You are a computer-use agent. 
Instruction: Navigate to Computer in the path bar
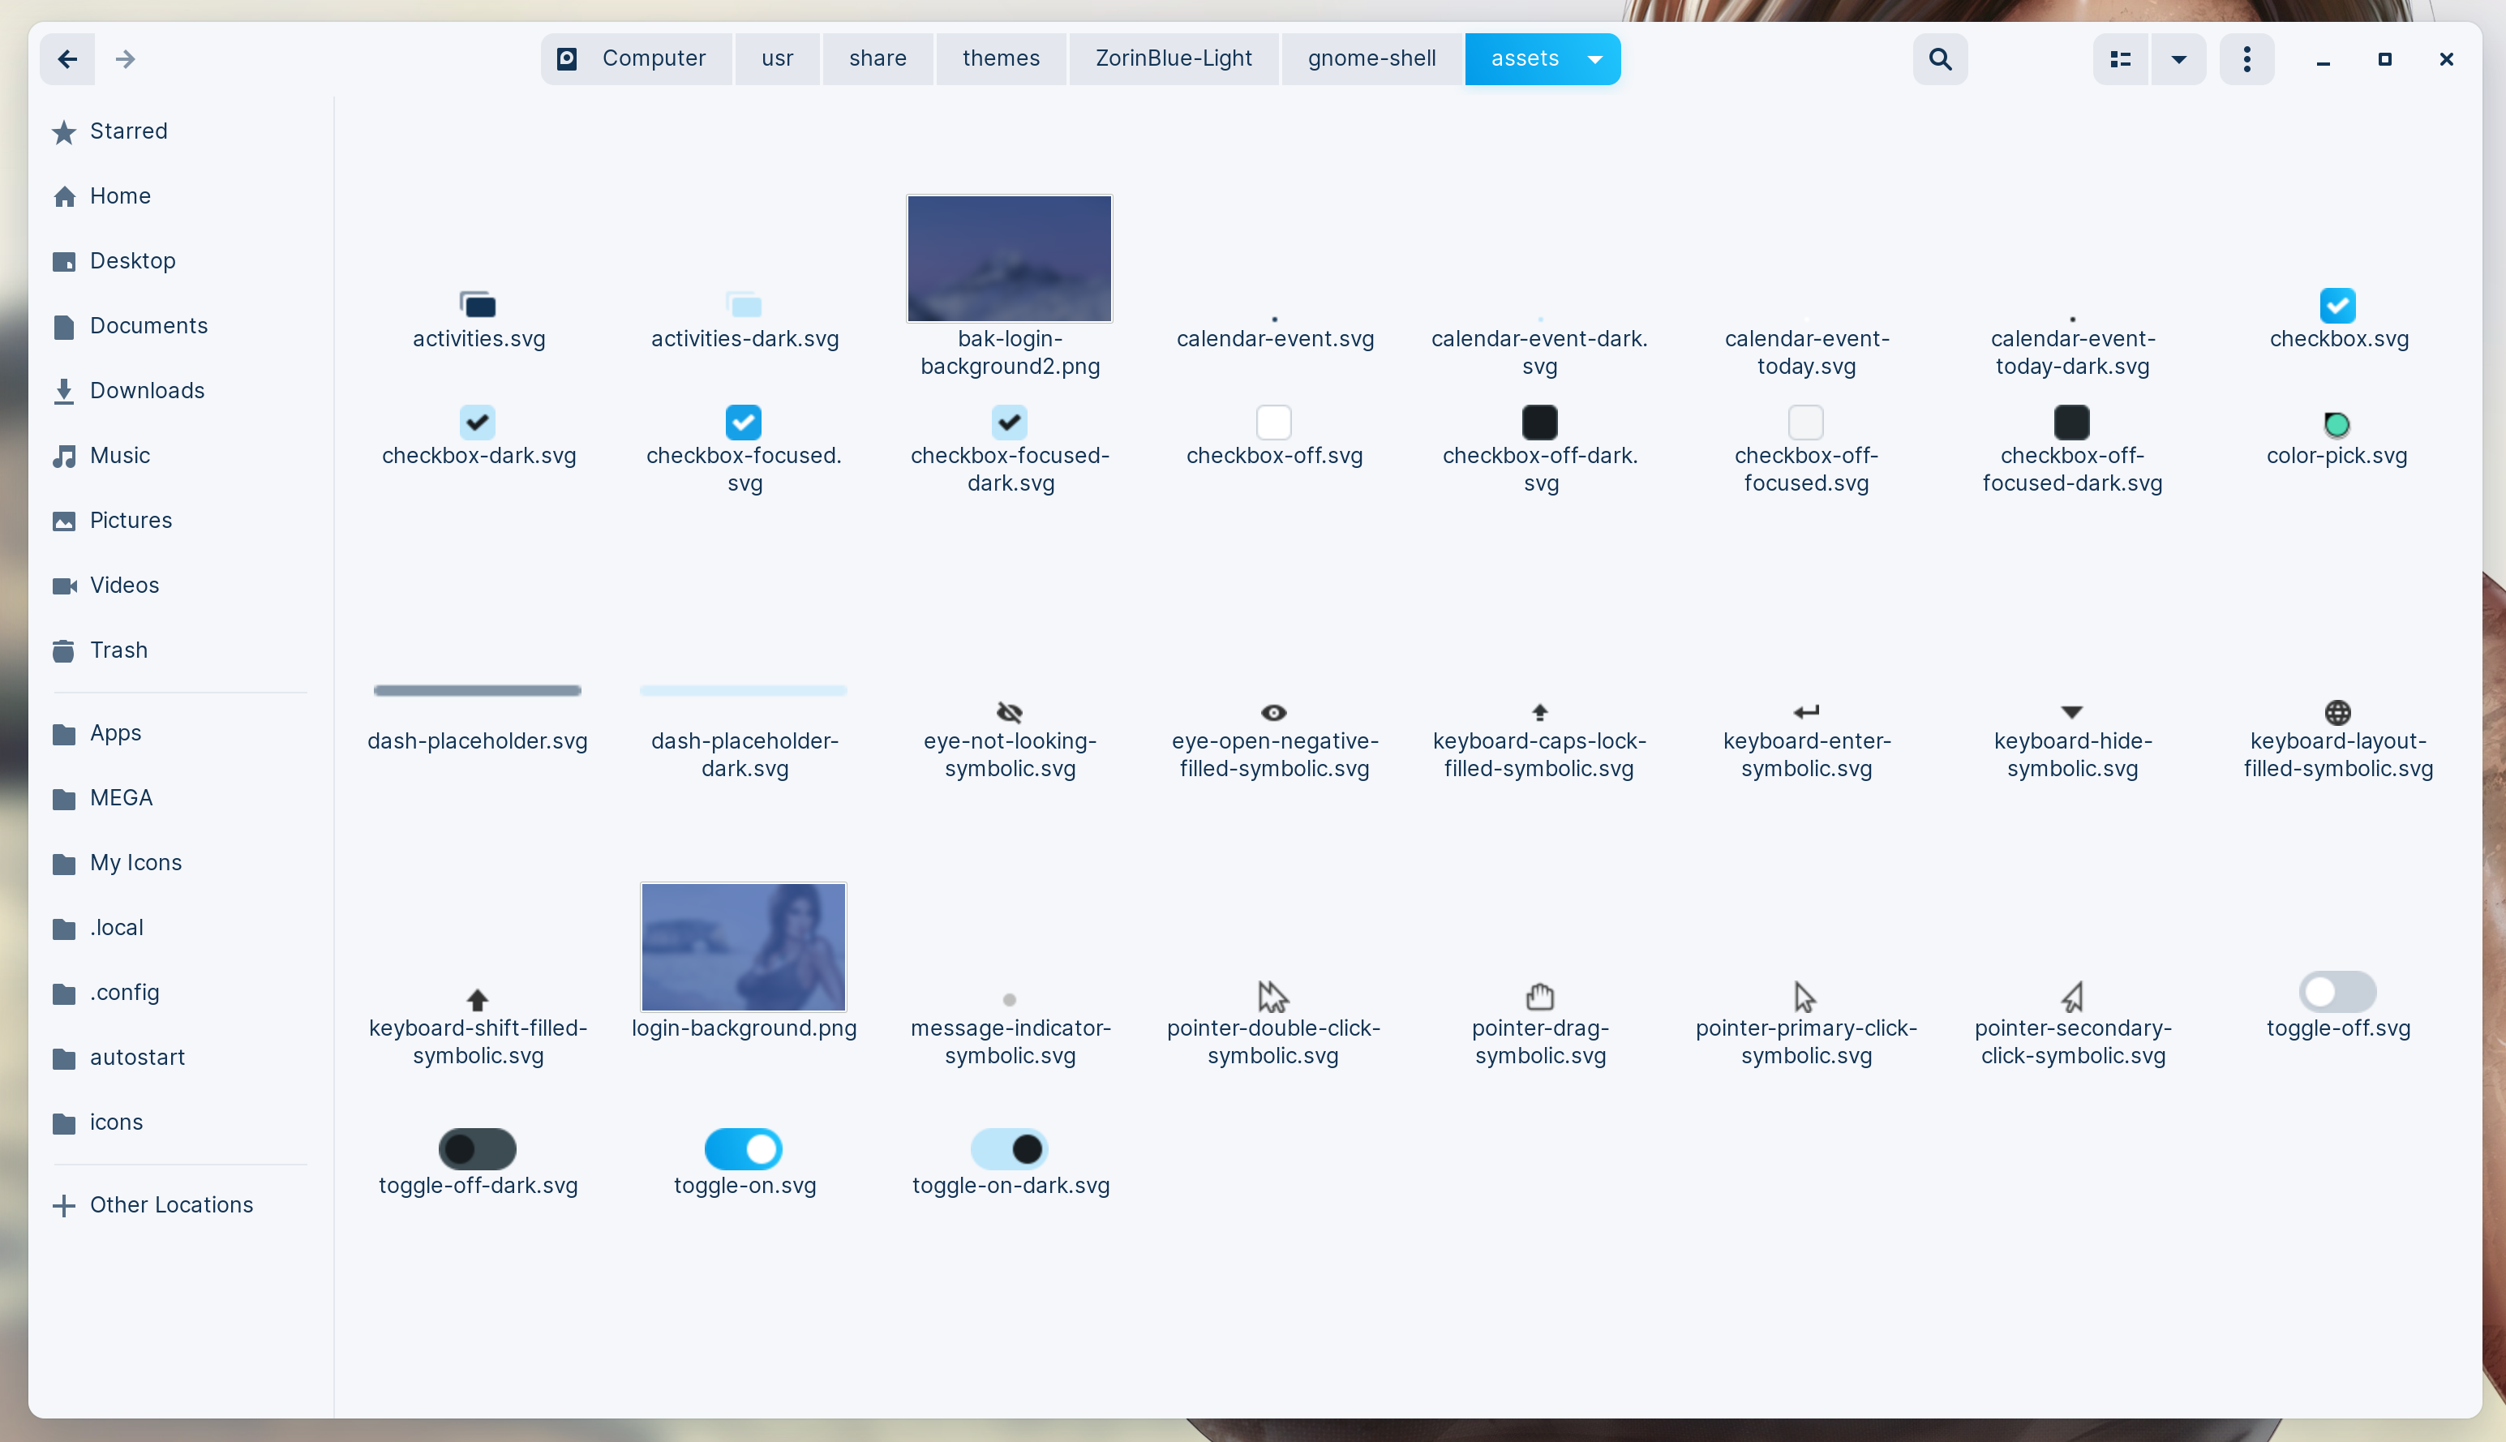coord(636,59)
